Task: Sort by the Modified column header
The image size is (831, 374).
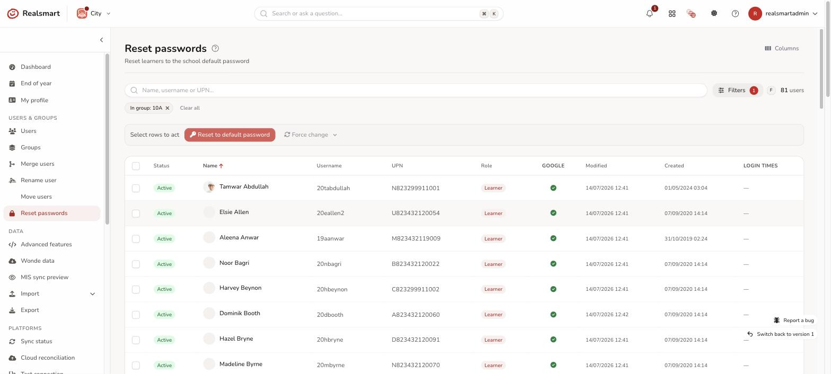Action: click(x=596, y=166)
